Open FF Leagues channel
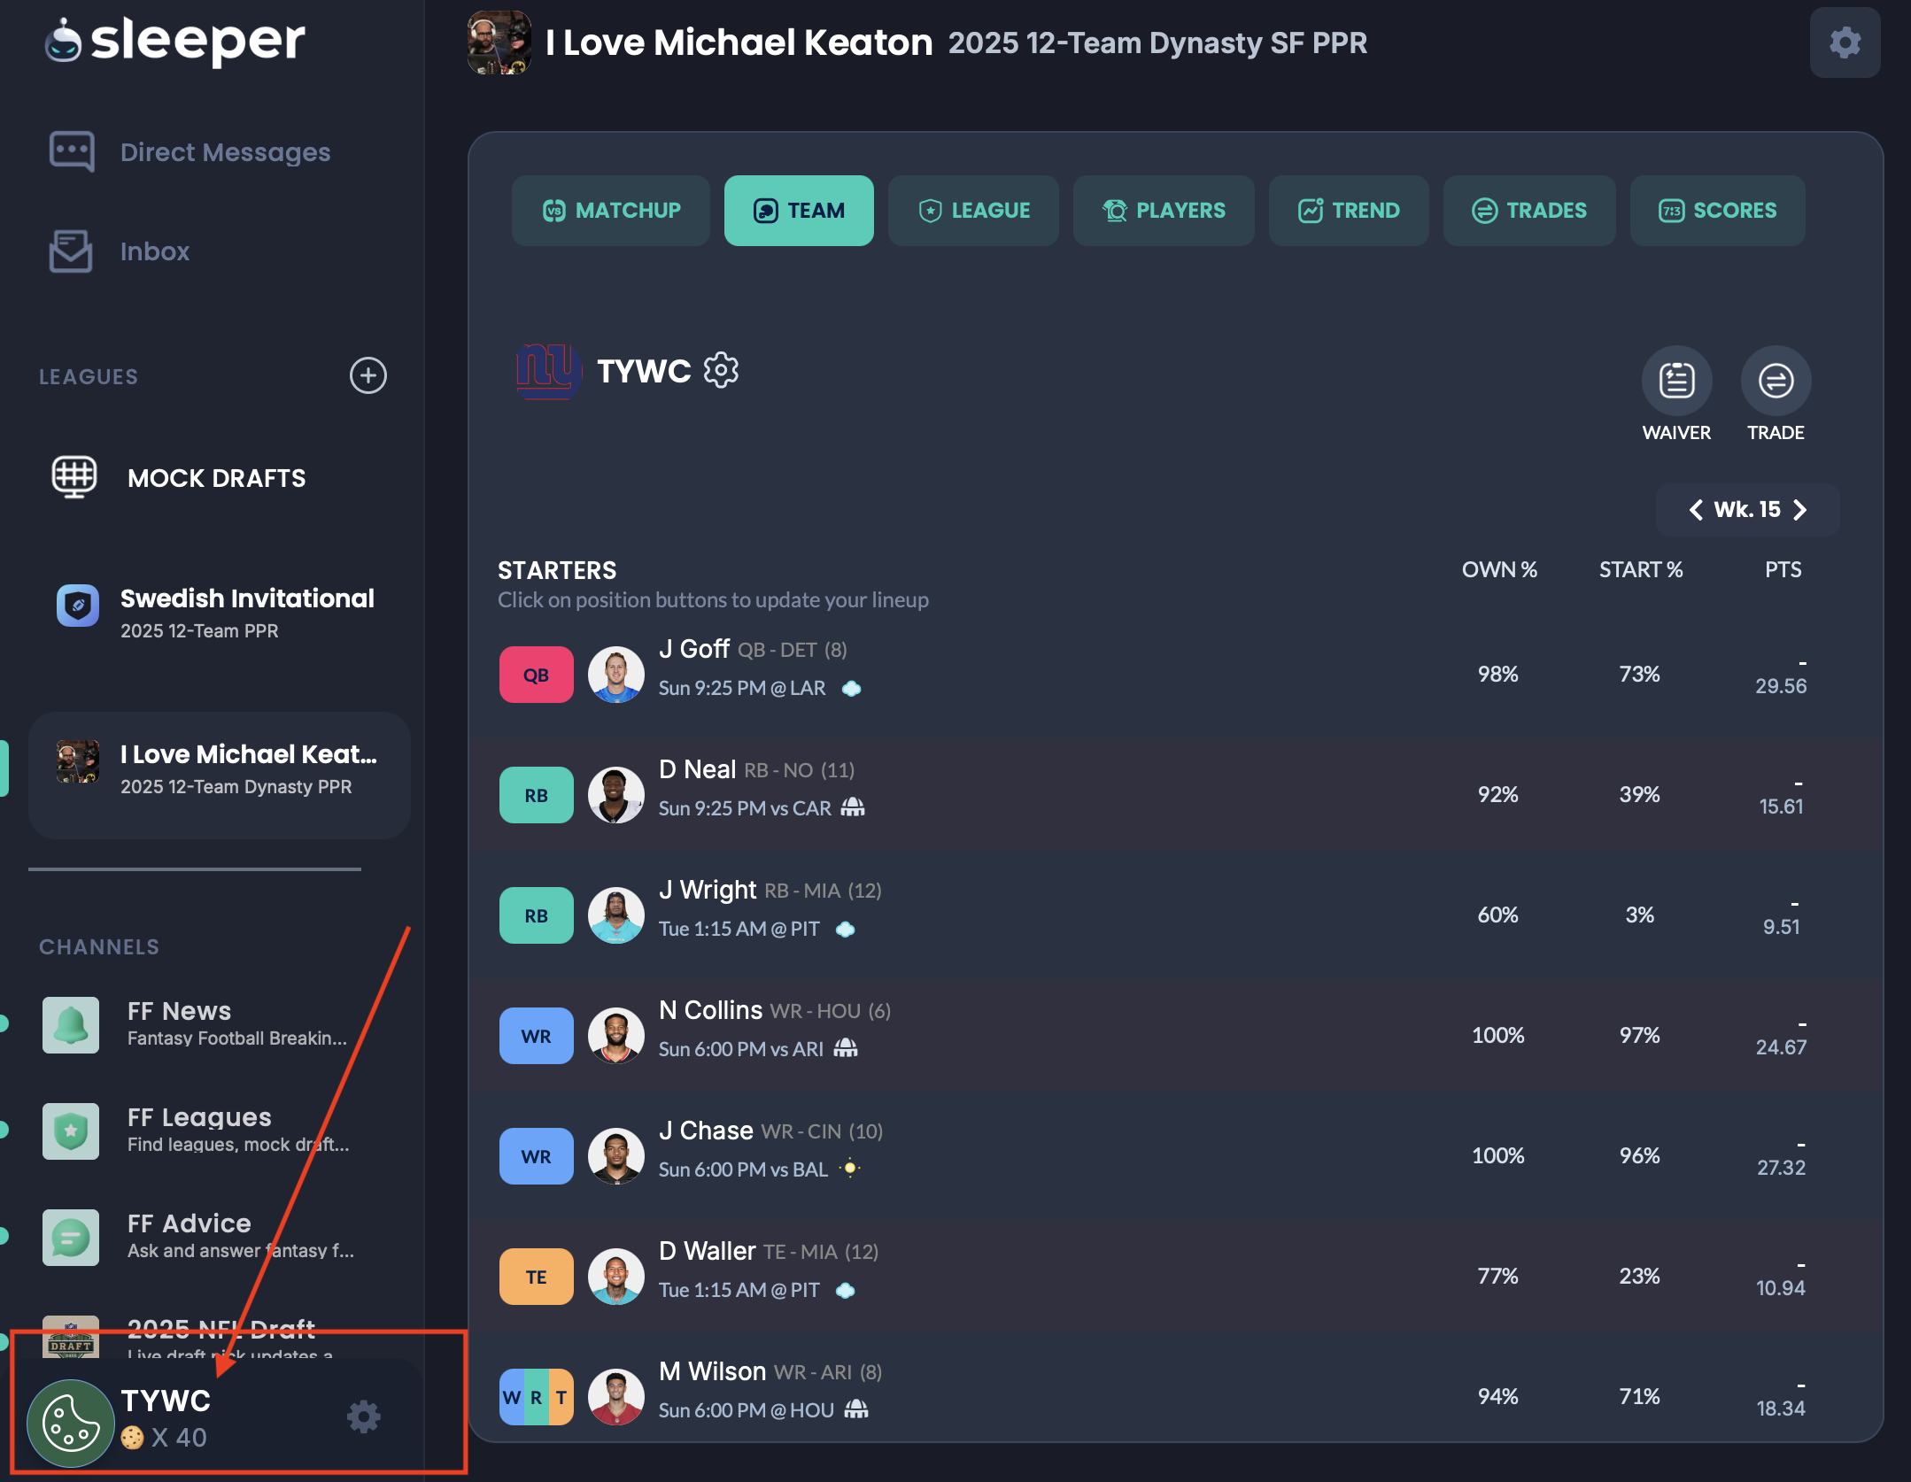 pos(196,1131)
